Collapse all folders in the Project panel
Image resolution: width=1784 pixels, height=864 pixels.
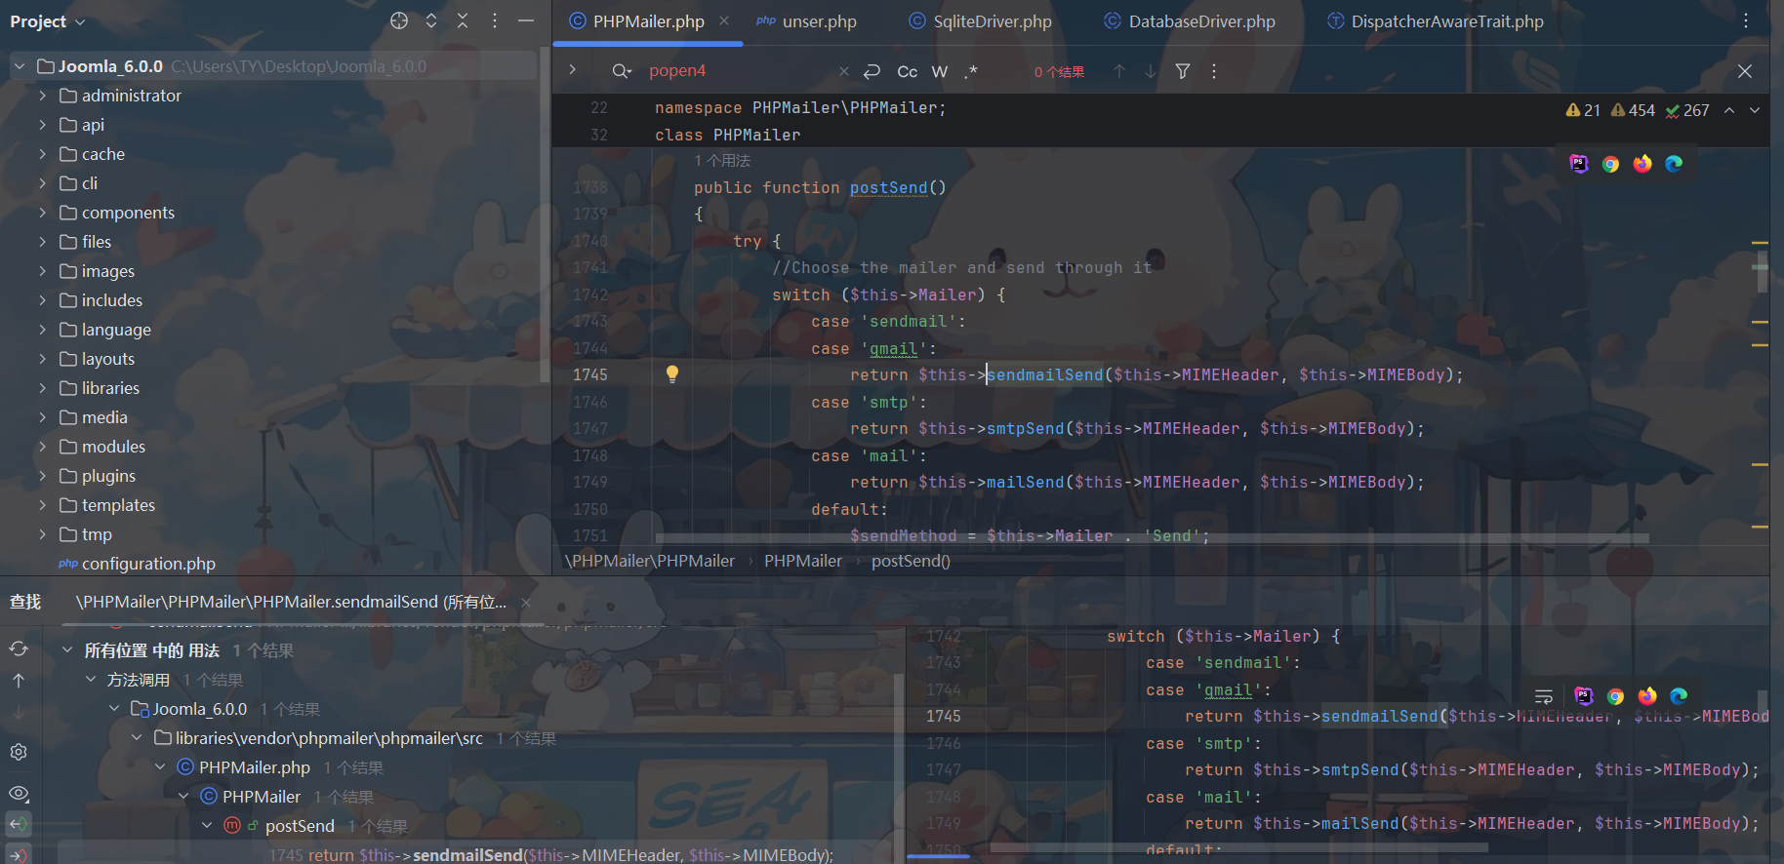[463, 20]
